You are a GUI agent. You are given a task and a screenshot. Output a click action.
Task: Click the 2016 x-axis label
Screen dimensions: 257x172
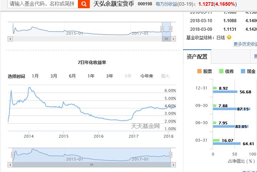coord(99,136)
